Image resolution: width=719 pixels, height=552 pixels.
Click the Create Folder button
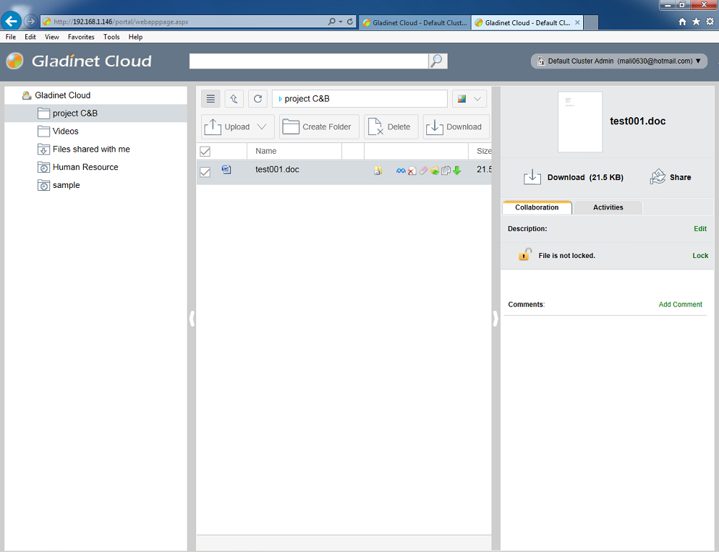[319, 126]
